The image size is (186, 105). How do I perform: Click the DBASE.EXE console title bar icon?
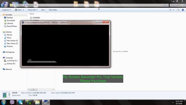(x=23, y=22)
